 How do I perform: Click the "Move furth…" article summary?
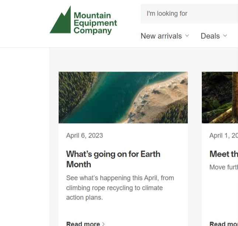click(223, 167)
